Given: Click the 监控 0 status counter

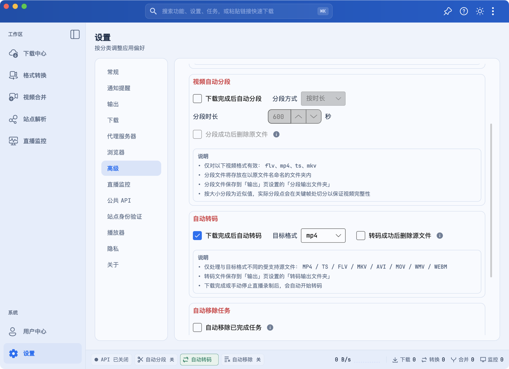Looking at the screenshot, I should click(x=492, y=359).
